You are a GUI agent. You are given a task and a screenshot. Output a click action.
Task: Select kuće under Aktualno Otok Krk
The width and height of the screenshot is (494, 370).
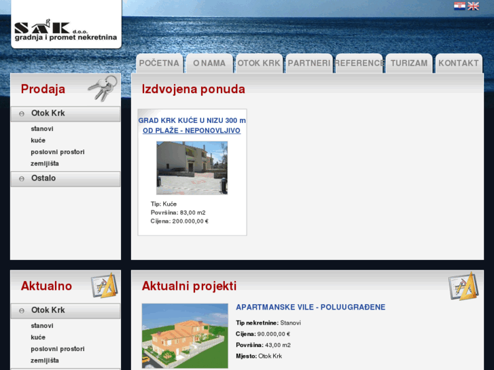tap(38, 337)
